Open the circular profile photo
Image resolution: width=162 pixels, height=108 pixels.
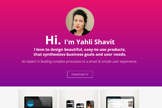(80, 21)
